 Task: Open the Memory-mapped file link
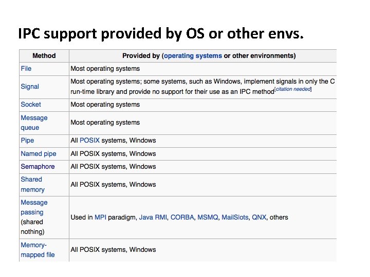click(x=38, y=250)
